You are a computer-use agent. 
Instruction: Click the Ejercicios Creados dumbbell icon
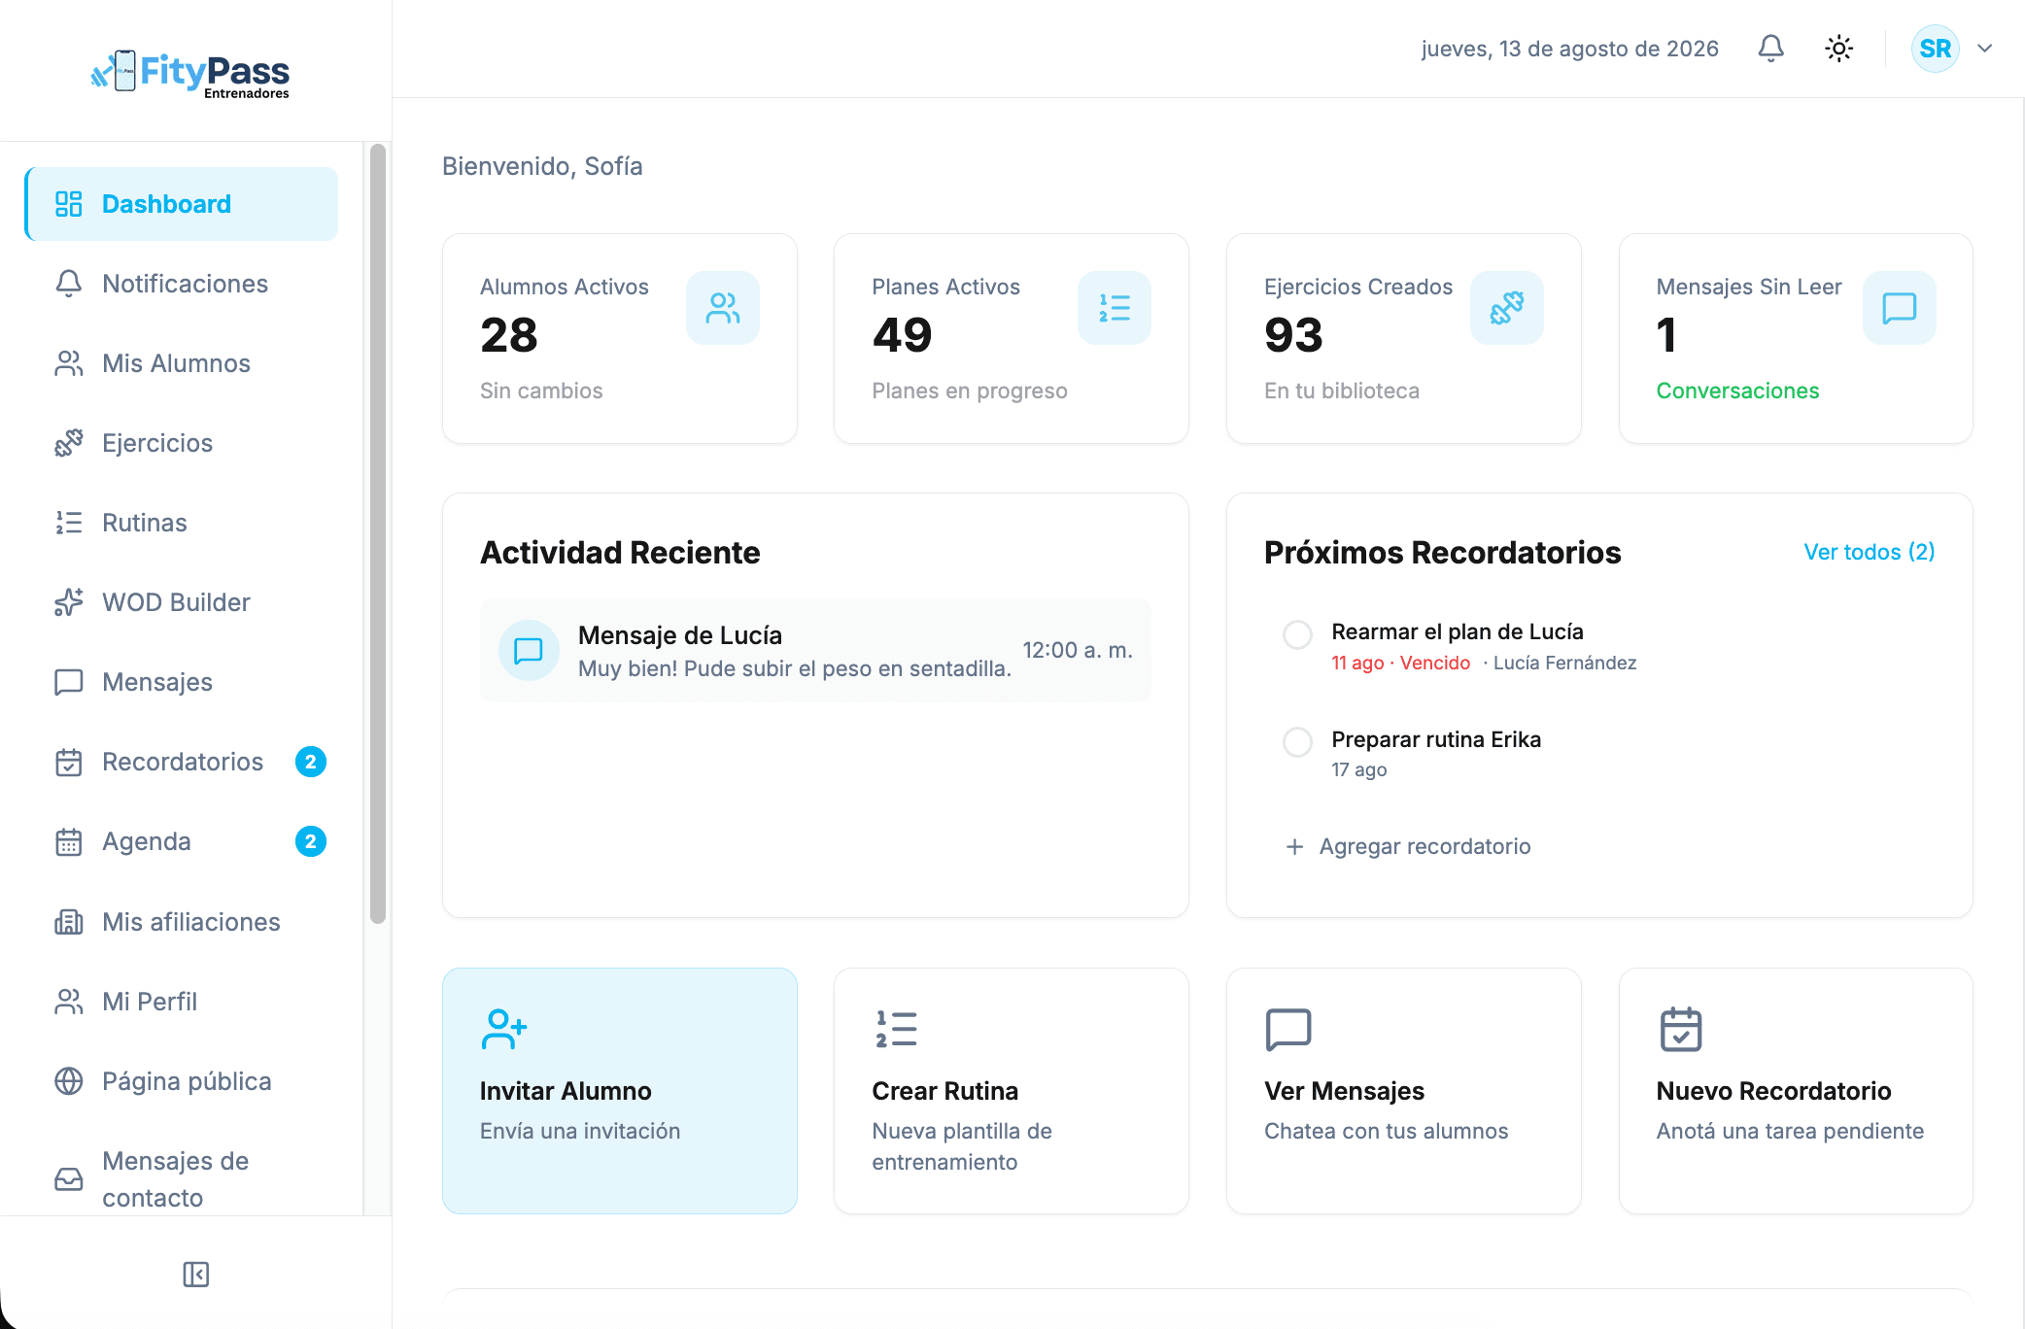point(1507,308)
